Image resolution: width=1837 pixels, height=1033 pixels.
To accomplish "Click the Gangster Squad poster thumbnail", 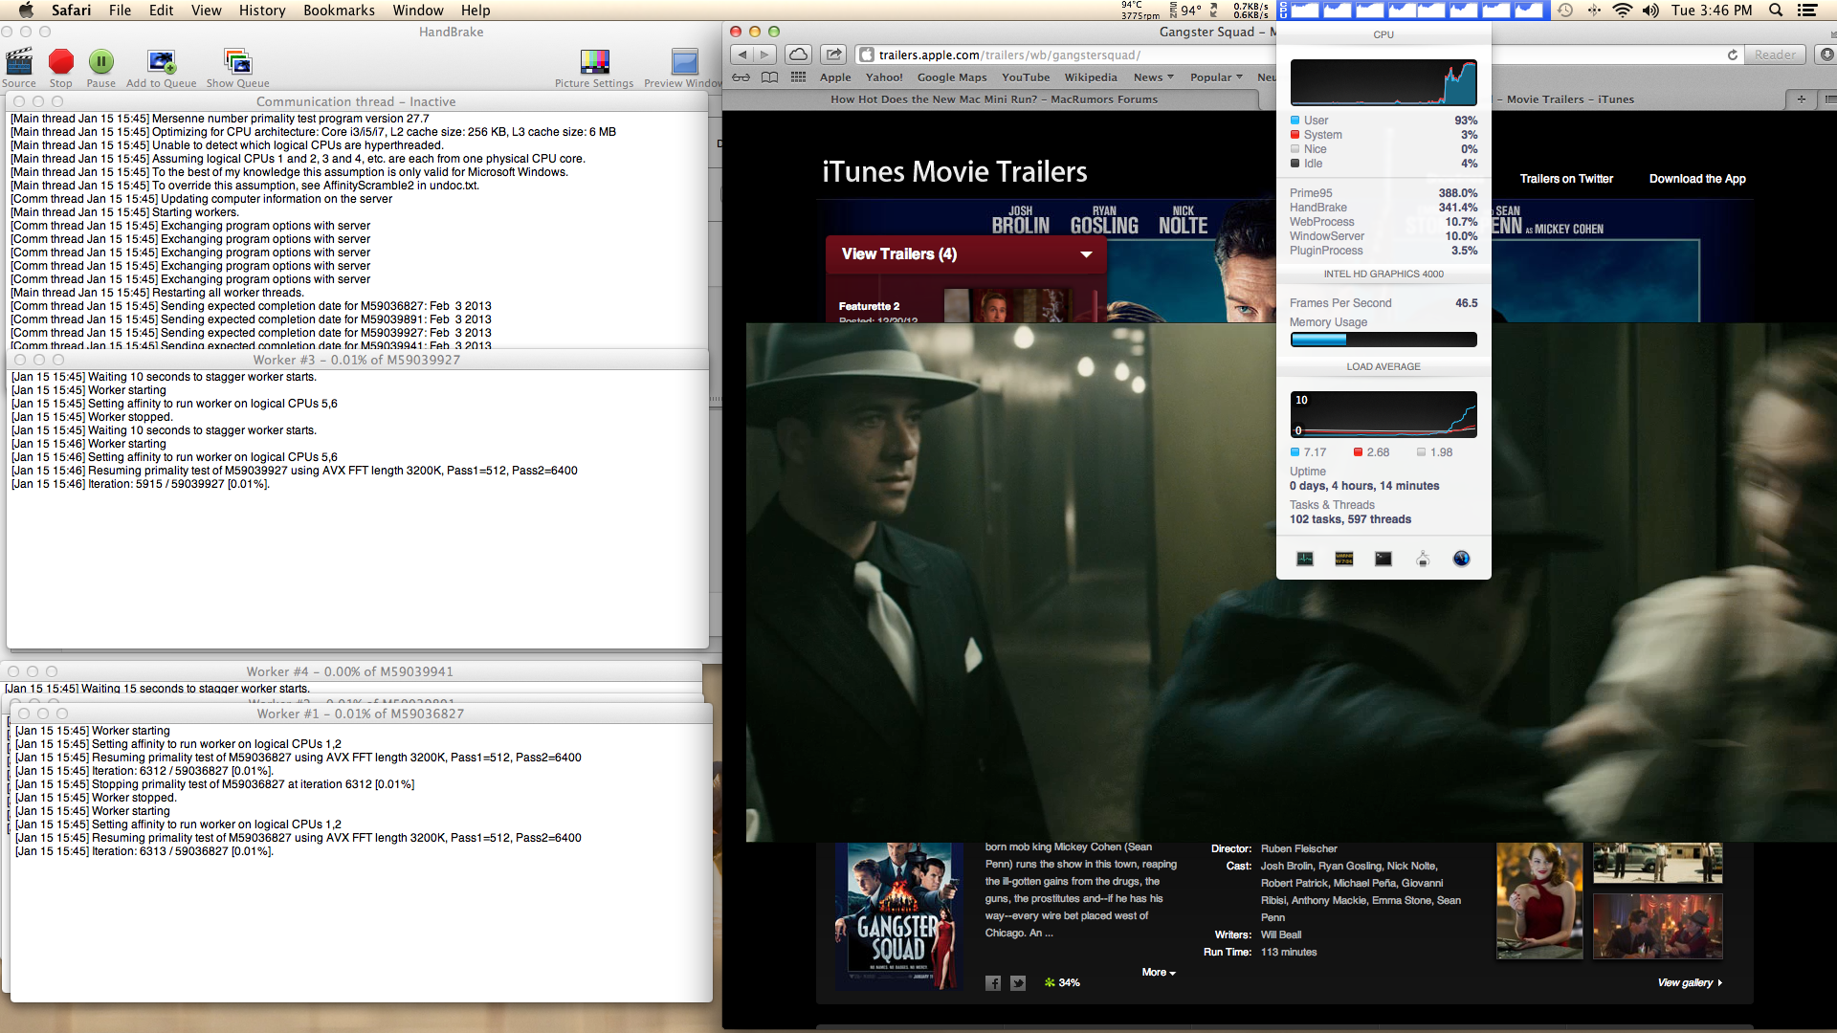I will tap(897, 915).
